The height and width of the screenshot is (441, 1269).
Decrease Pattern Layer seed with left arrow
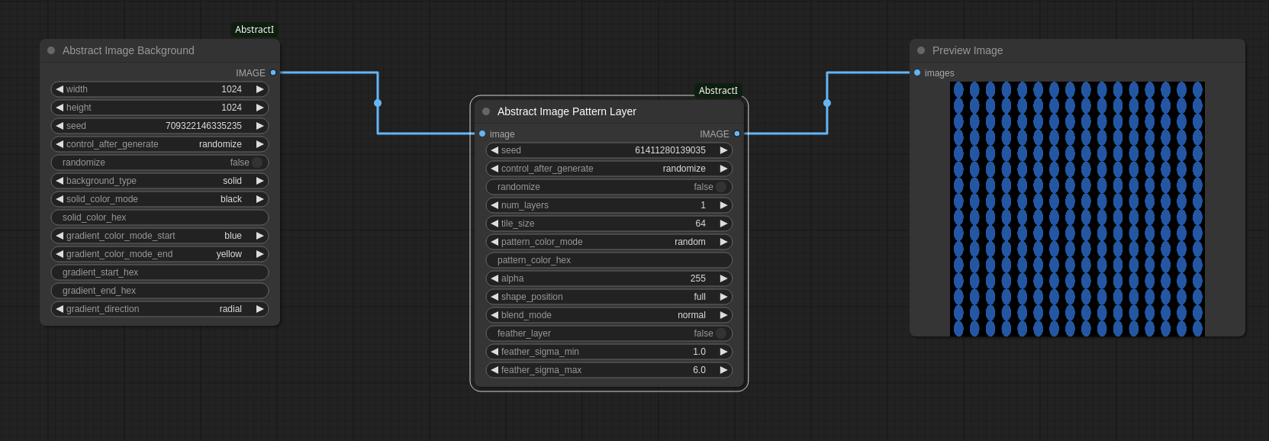(x=494, y=150)
